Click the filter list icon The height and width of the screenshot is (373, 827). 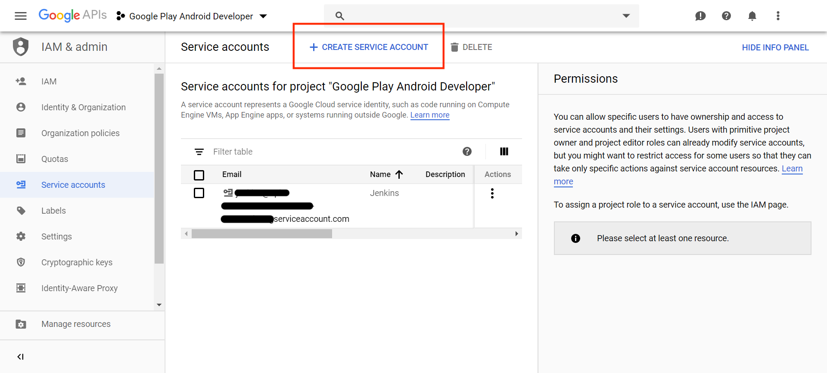[x=199, y=152]
